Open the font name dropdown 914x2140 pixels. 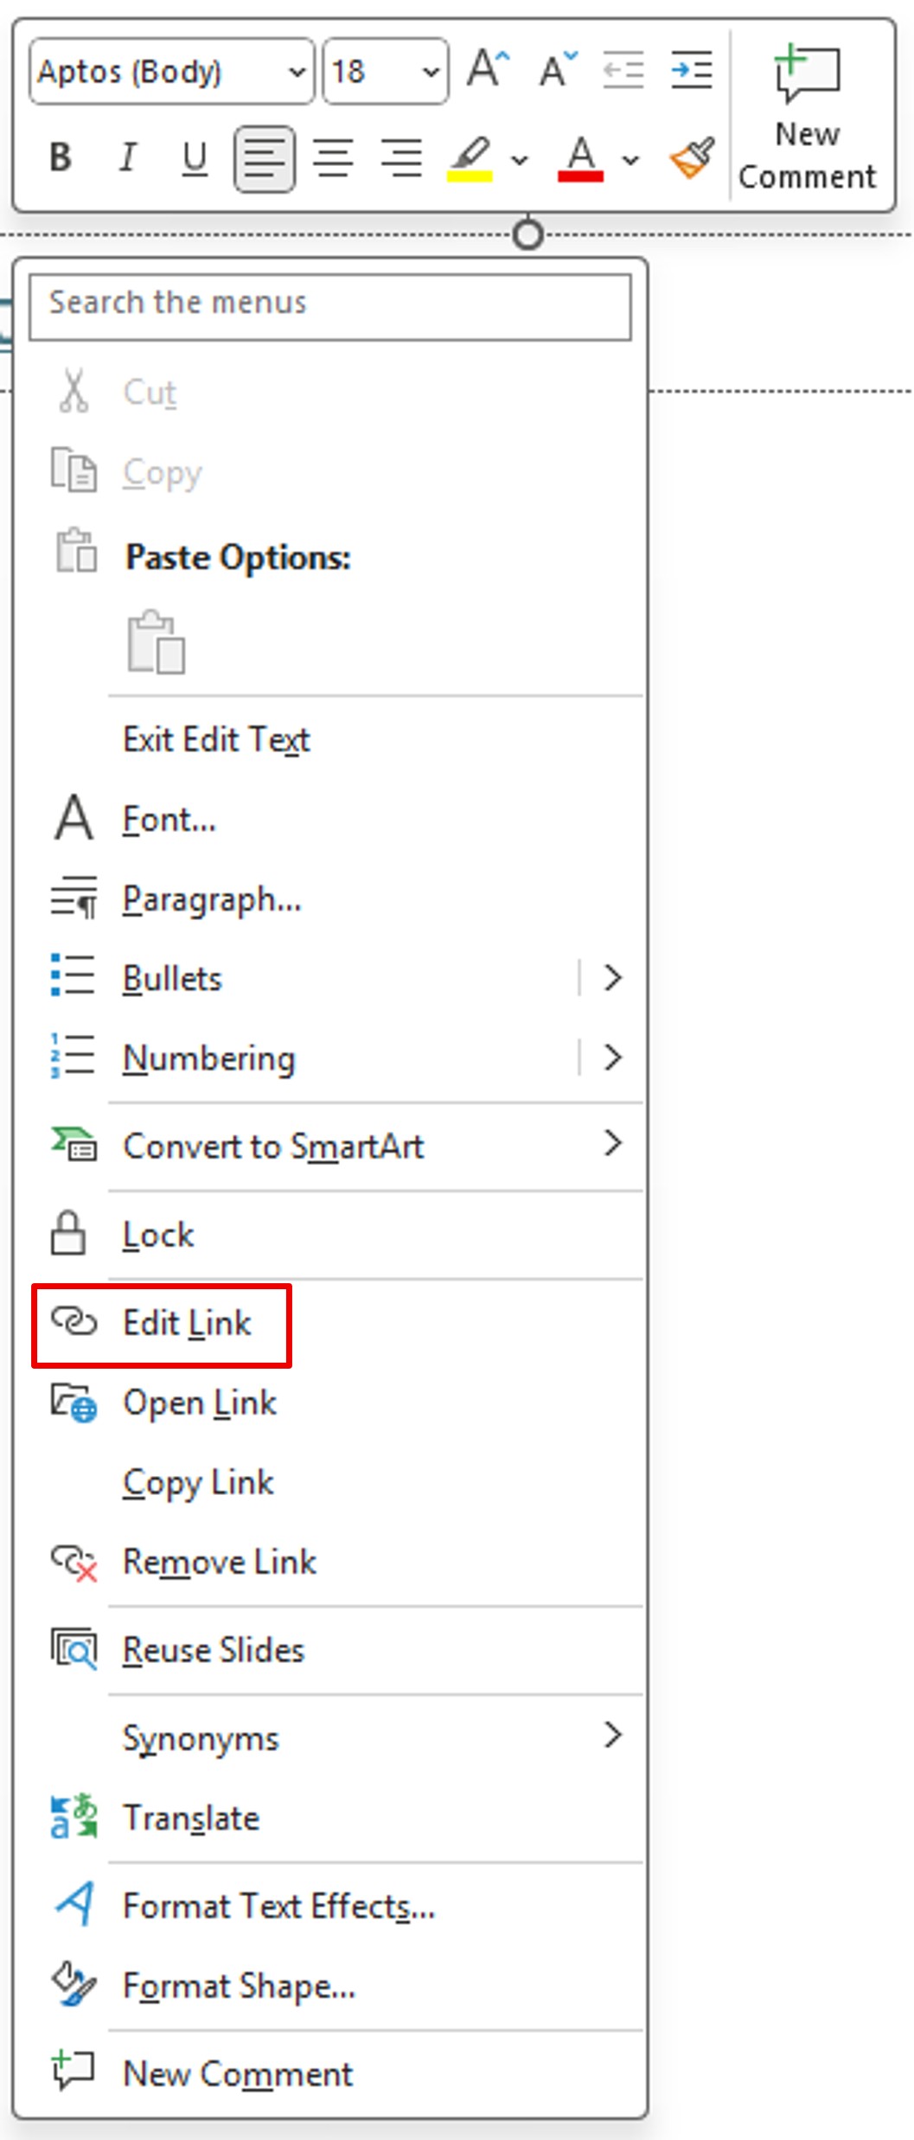coord(297,71)
